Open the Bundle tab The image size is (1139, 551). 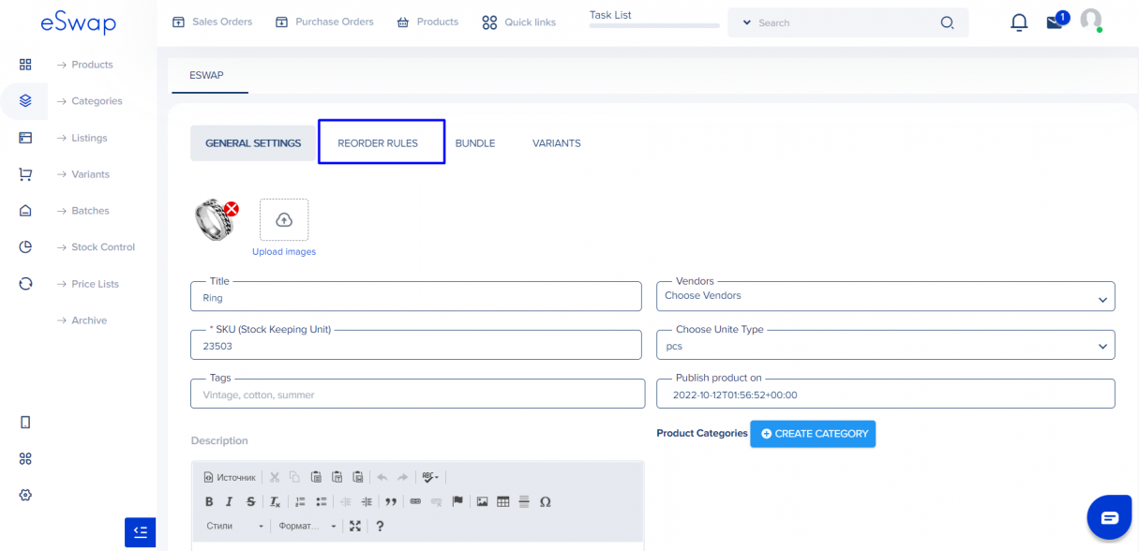pos(475,142)
